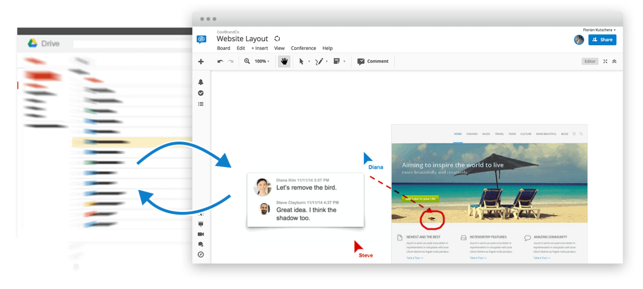Open notifications bell in left sidebar
Image resolution: width=643 pixels, height=289 pixels.
[201, 82]
